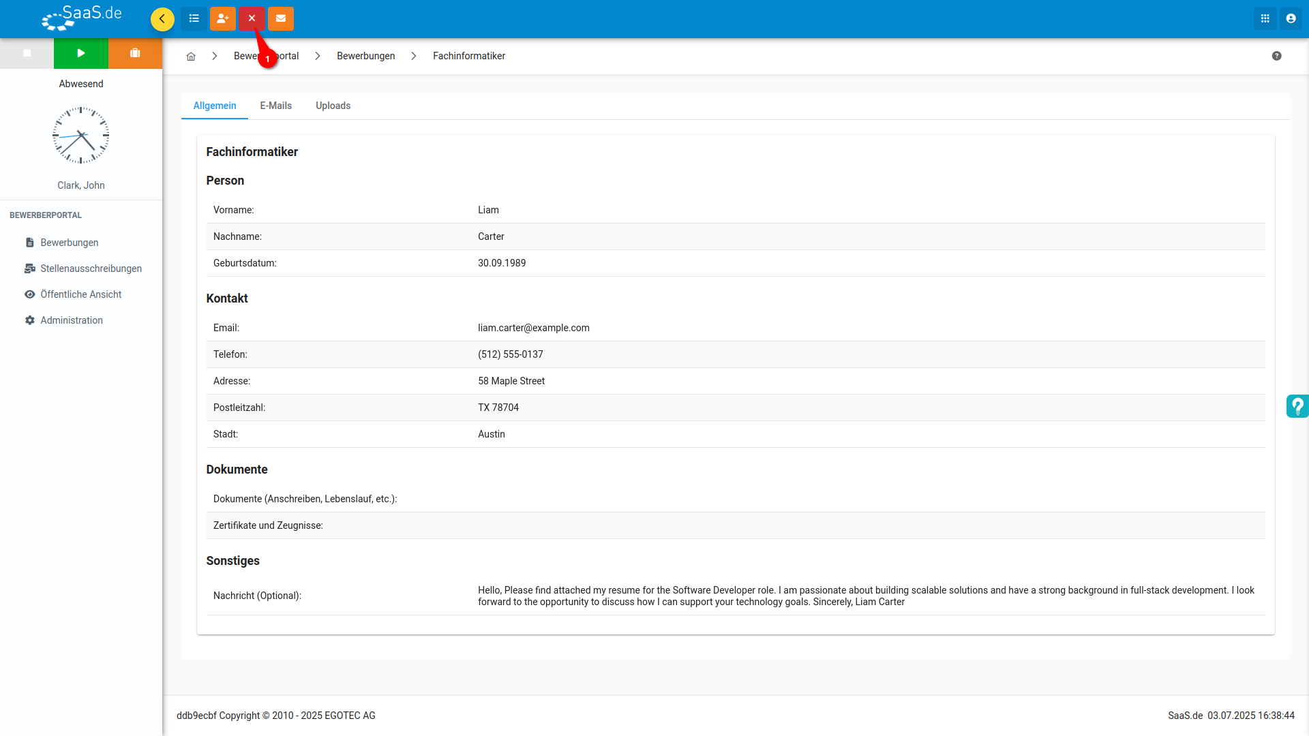
Task: Click the orange briefcase button
Action: pos(135,53)
